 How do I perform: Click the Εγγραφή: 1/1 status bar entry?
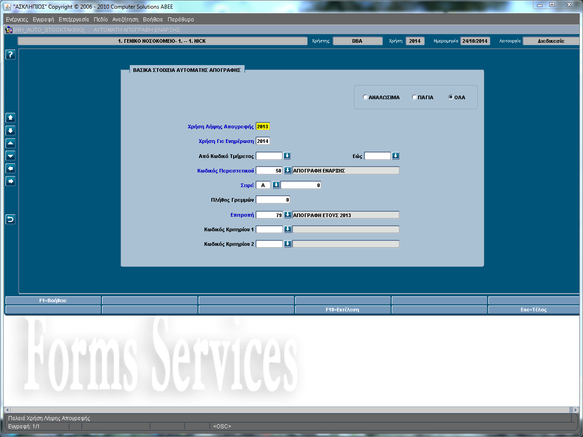(x=24, y=427)
